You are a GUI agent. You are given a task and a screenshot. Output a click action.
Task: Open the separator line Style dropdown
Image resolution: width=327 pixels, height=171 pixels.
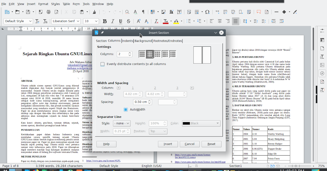122,123
